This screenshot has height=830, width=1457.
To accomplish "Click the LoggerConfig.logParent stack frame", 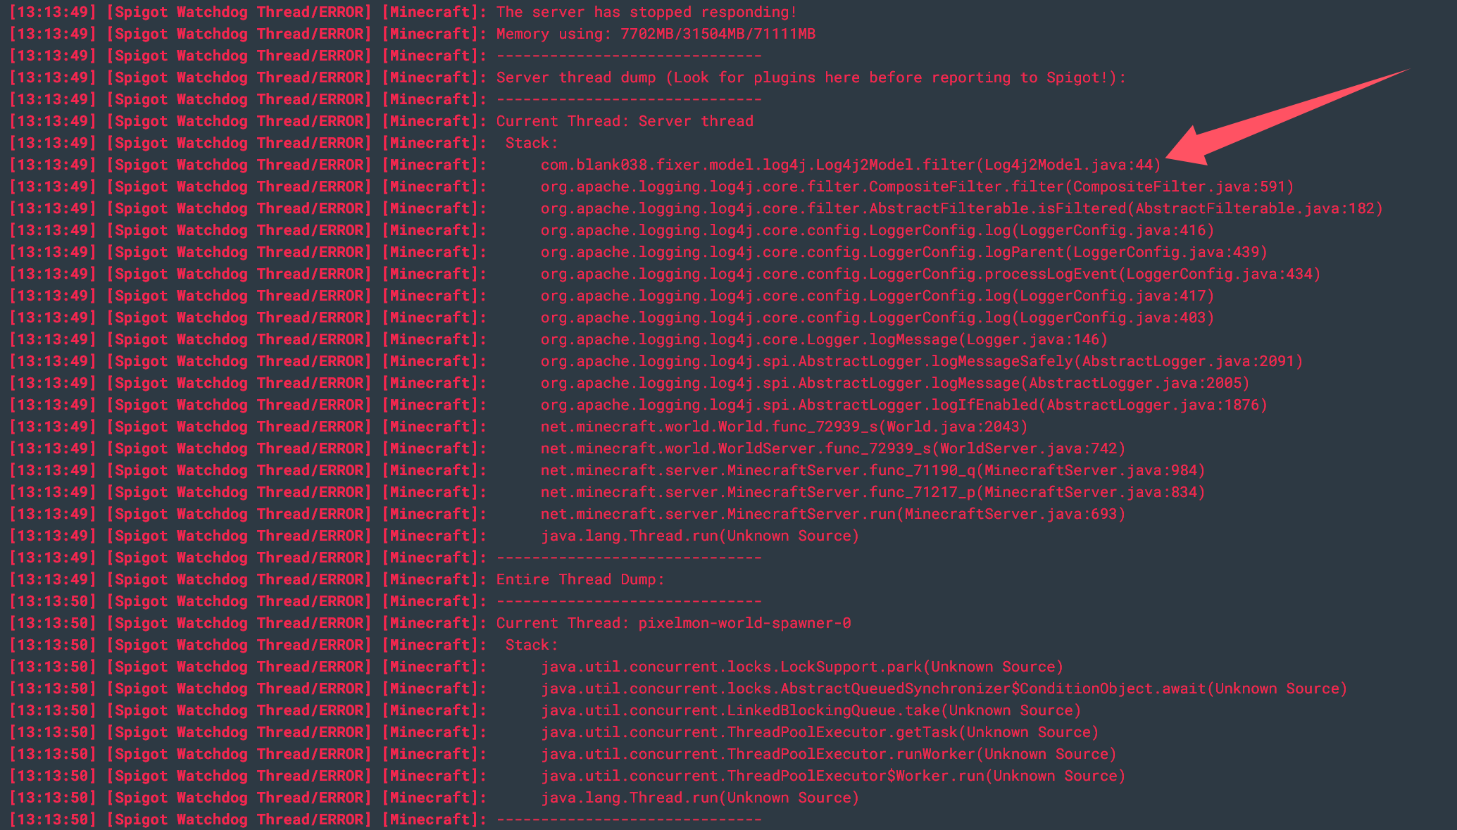I will point(903,252).
